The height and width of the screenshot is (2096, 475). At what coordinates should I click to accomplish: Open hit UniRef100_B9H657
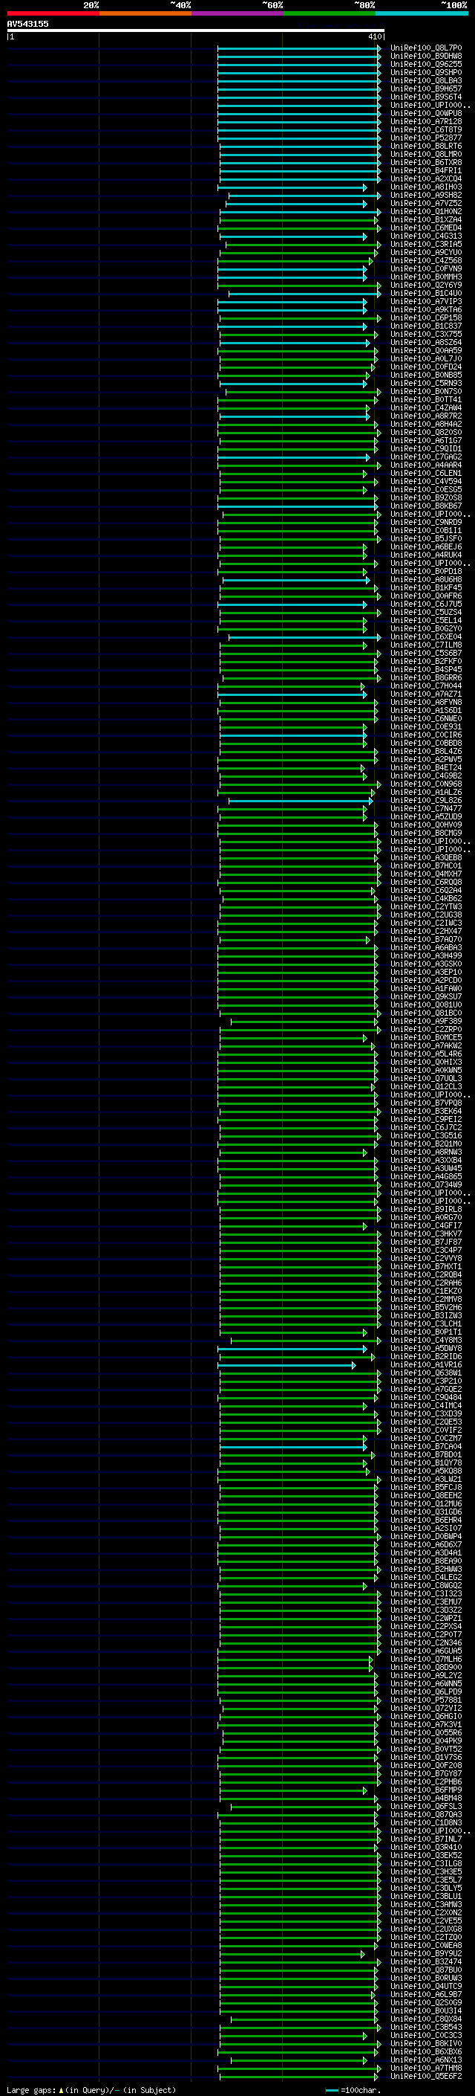pyautogui.click(x=426, y=88)
